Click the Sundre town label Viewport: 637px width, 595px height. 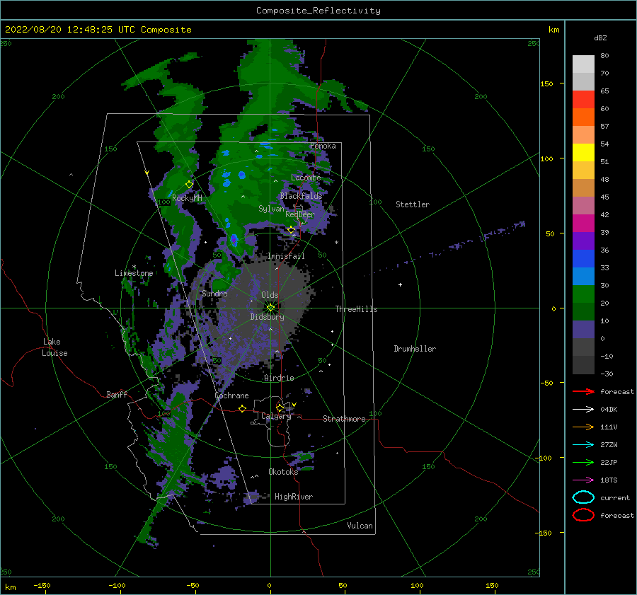214,294
